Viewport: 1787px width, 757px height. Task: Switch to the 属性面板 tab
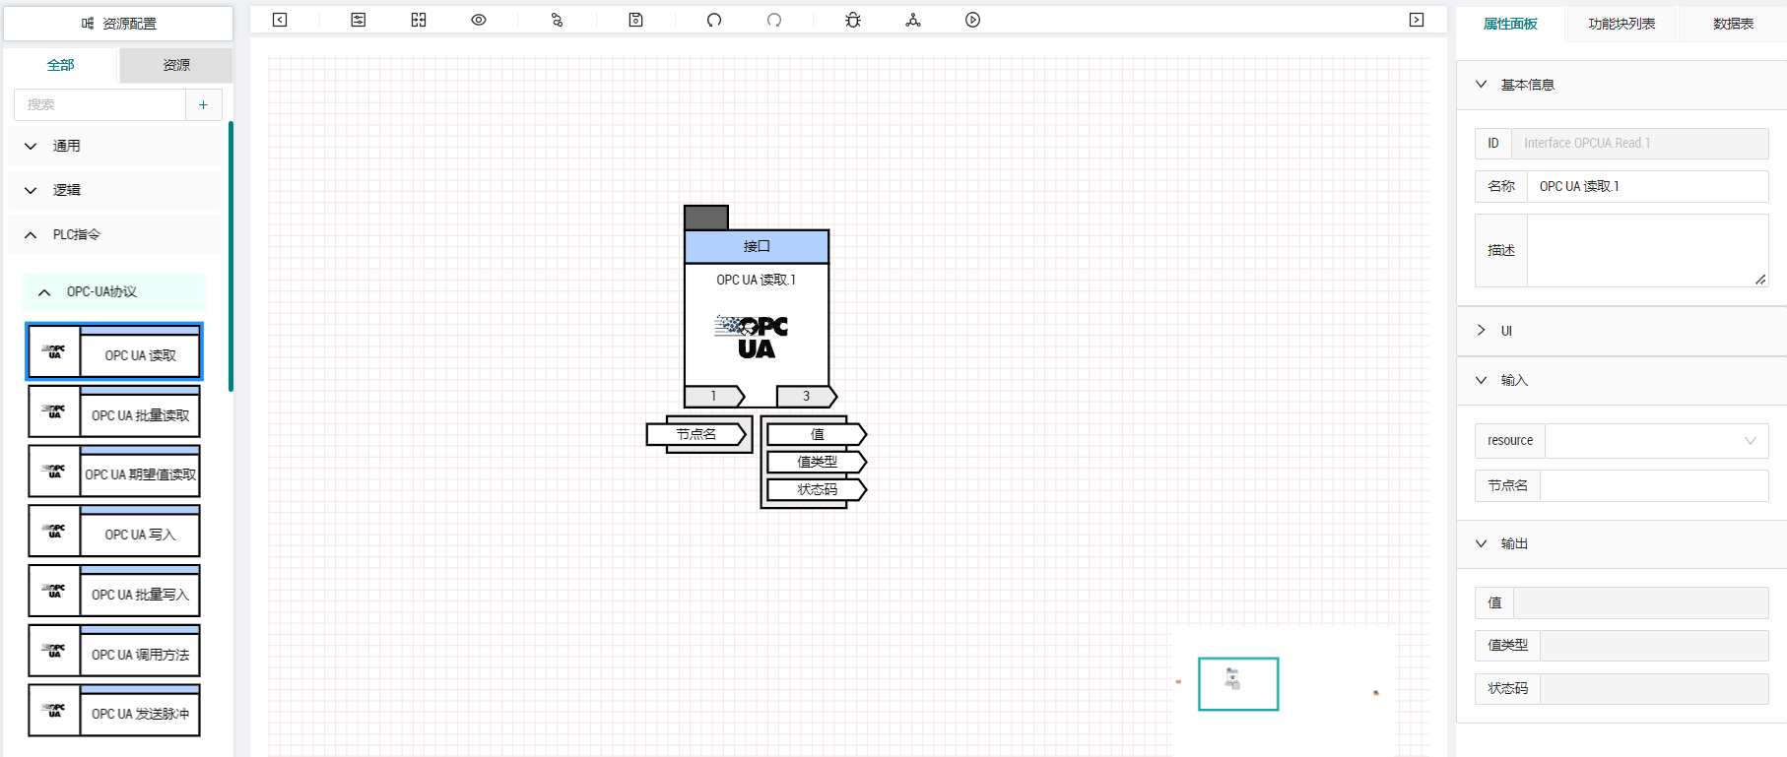(x=1510, y=24)
